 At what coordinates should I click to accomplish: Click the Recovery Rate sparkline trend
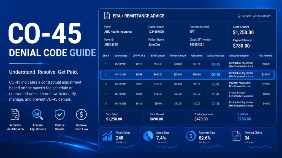pos(211,147)
